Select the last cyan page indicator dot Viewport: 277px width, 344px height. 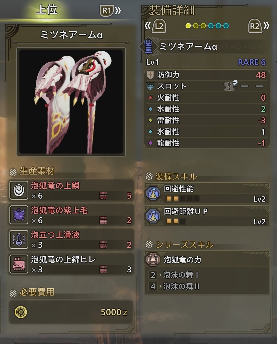[226, 26]
